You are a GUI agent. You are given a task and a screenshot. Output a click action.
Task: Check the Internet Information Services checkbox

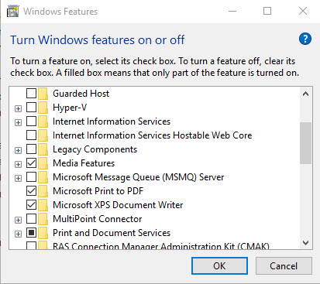[x=31, y=121]
